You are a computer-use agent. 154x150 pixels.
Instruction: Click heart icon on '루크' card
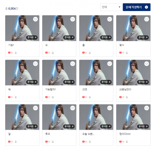tap(72, 108)
